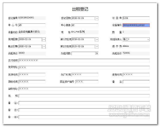
Task: Click the 发货地址 text field
Action: click(x=84, y=68)
